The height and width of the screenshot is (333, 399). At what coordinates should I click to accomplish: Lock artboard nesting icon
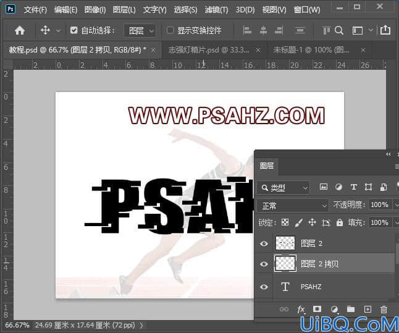pyautogui.click(x=326, y=223)
